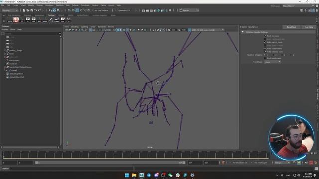Click the New Scene icon in status line
The image size is (319, 179).
(x=24, y=10)
